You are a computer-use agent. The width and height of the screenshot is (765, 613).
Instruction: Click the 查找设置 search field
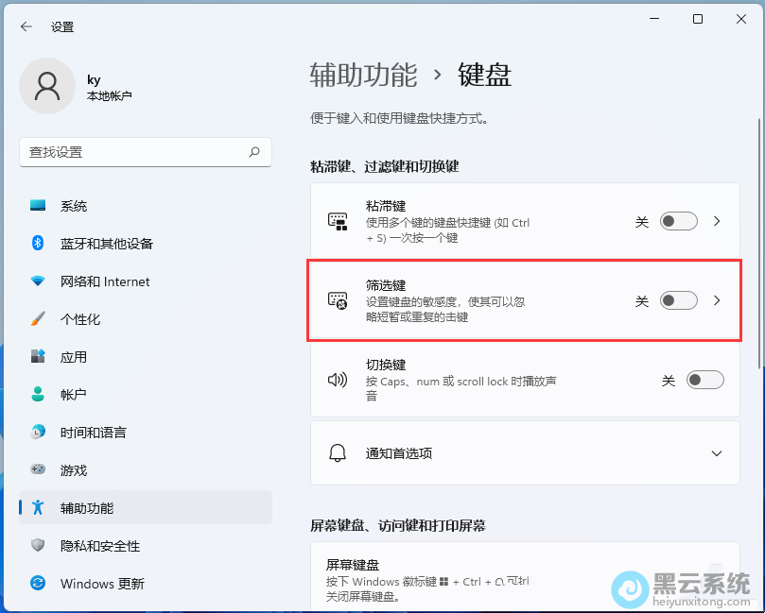[x=132, y=152]
